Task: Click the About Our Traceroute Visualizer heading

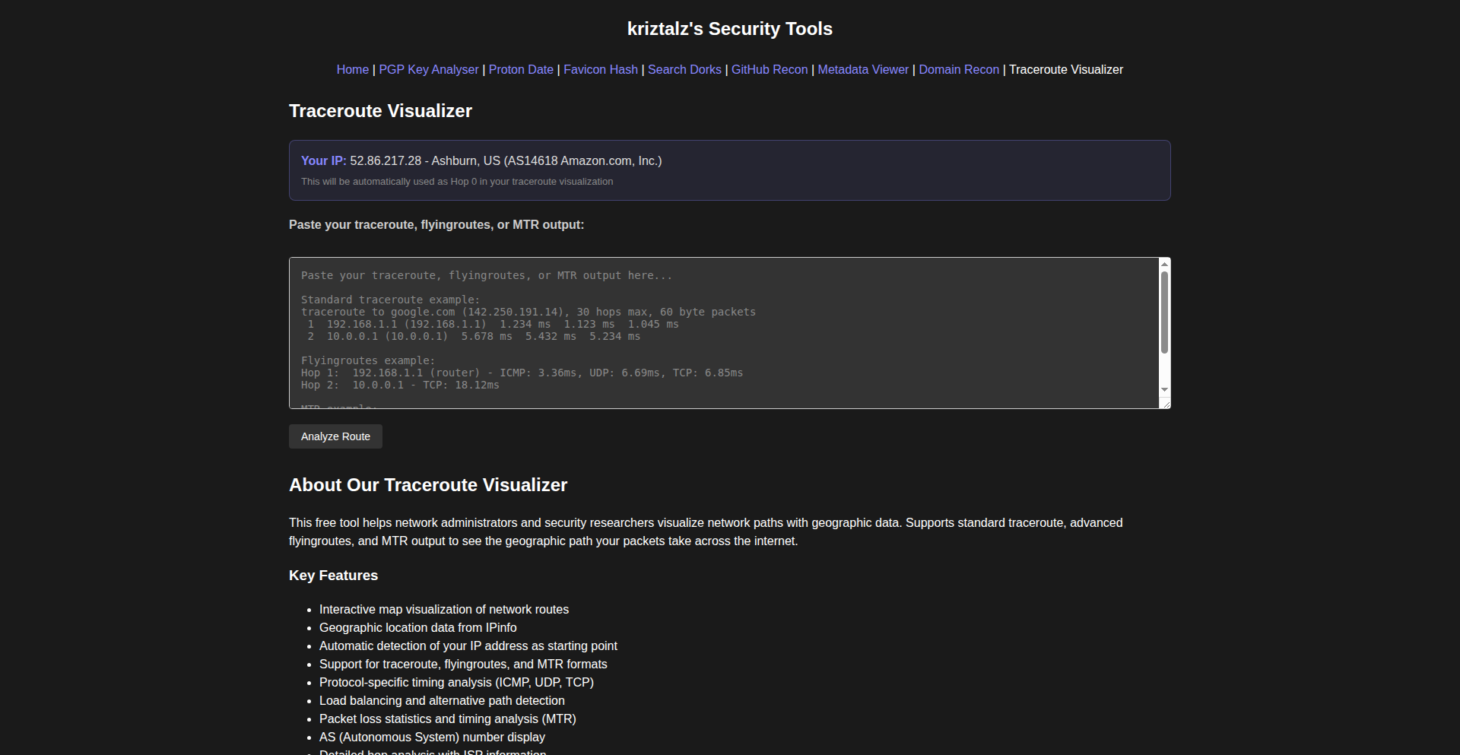Action: (428, 485)
